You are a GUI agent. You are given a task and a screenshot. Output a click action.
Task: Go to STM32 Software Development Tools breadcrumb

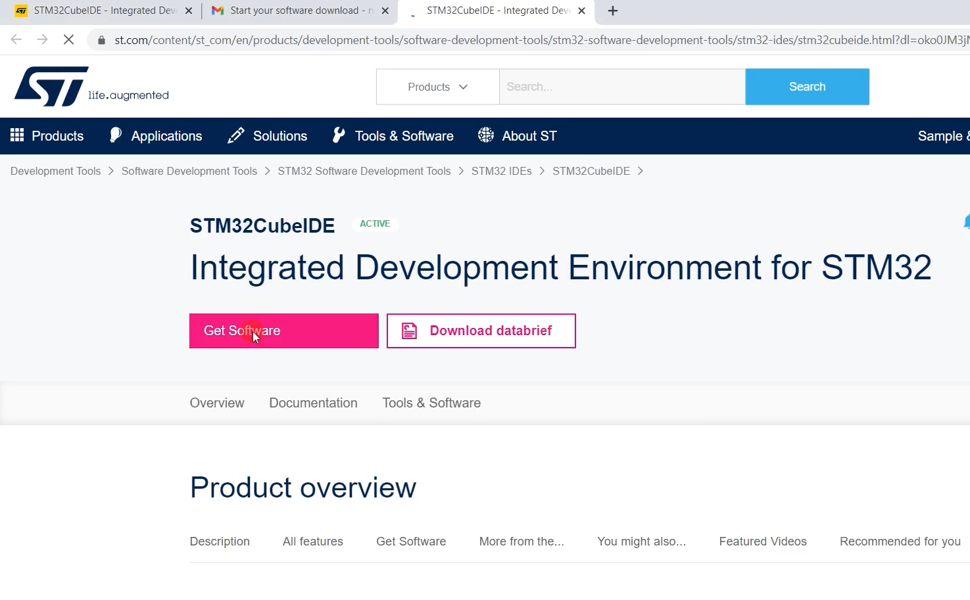pos(364,171)
